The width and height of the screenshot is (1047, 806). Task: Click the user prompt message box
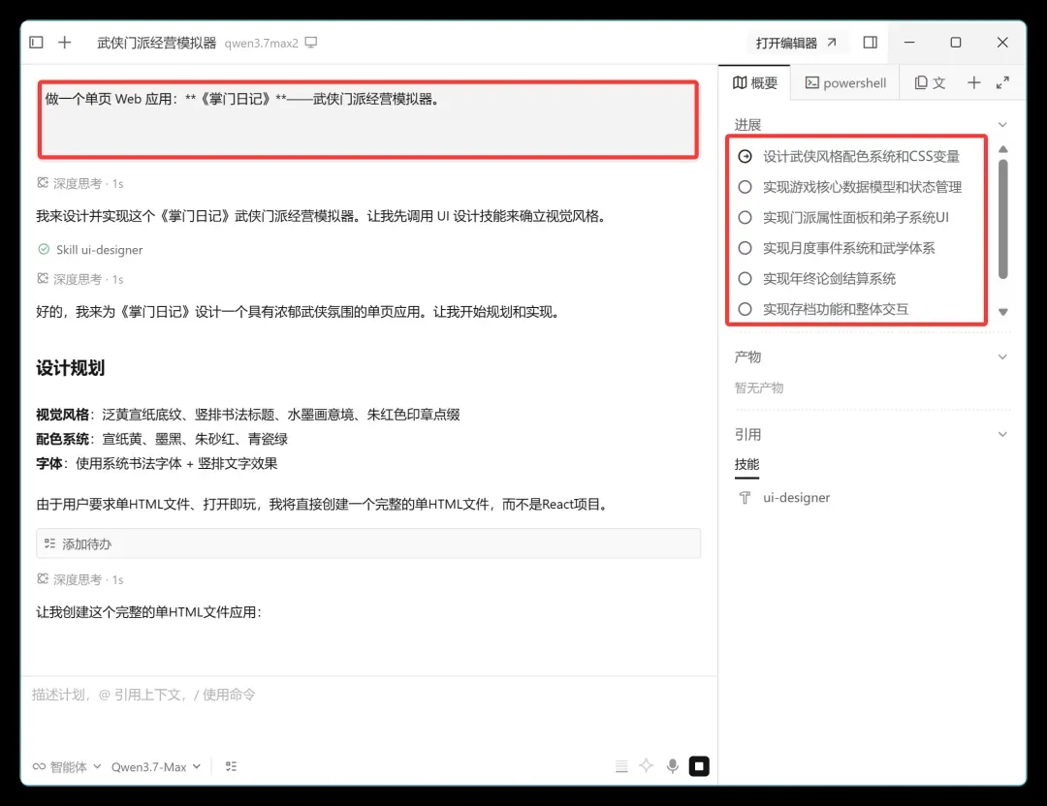[368, 119]
